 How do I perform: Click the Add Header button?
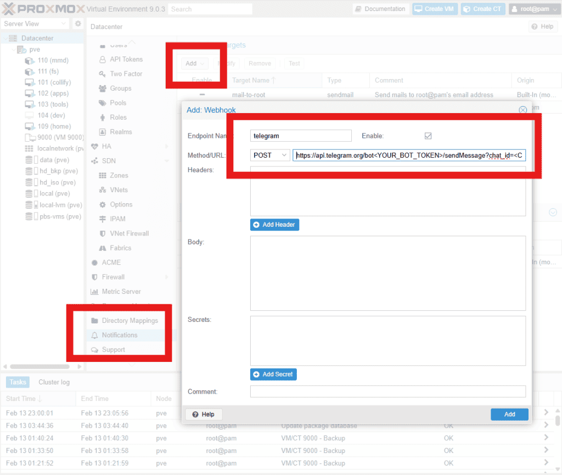click(x=274, y=225)
